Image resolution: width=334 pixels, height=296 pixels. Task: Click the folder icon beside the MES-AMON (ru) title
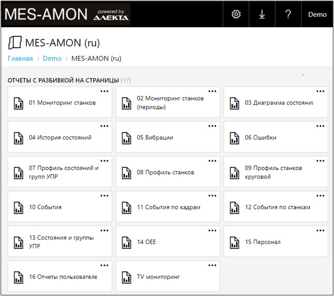click(x=15, y=43)
